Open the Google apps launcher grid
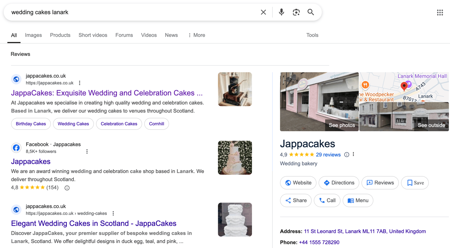This screenshot has width=450, height=248. pyautogui.click(x=440, y=12)
